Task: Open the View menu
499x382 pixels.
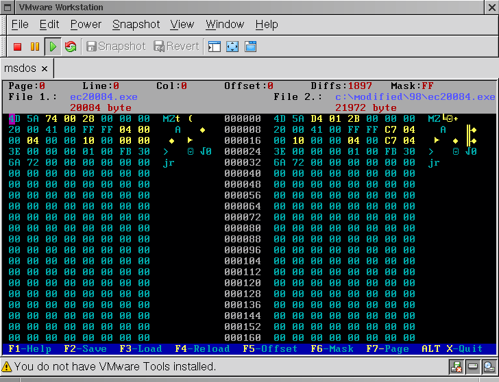Action: pyautogui.click(x=182, y=25)
